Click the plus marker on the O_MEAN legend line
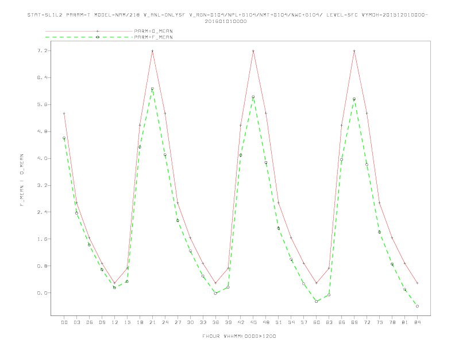Image resolution: width=455 pixels, height=351 pixels. [x=98, y=31]
